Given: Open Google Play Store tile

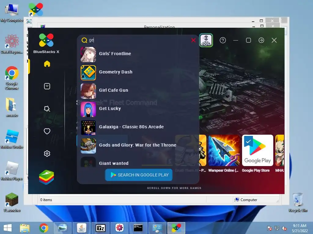Looking at the screenshot, I should (x=257, y=151).
